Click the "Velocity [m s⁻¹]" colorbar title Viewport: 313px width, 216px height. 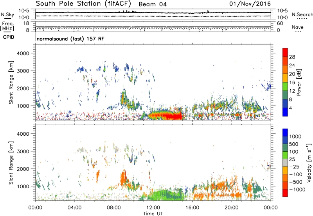[x=309, y=163]
